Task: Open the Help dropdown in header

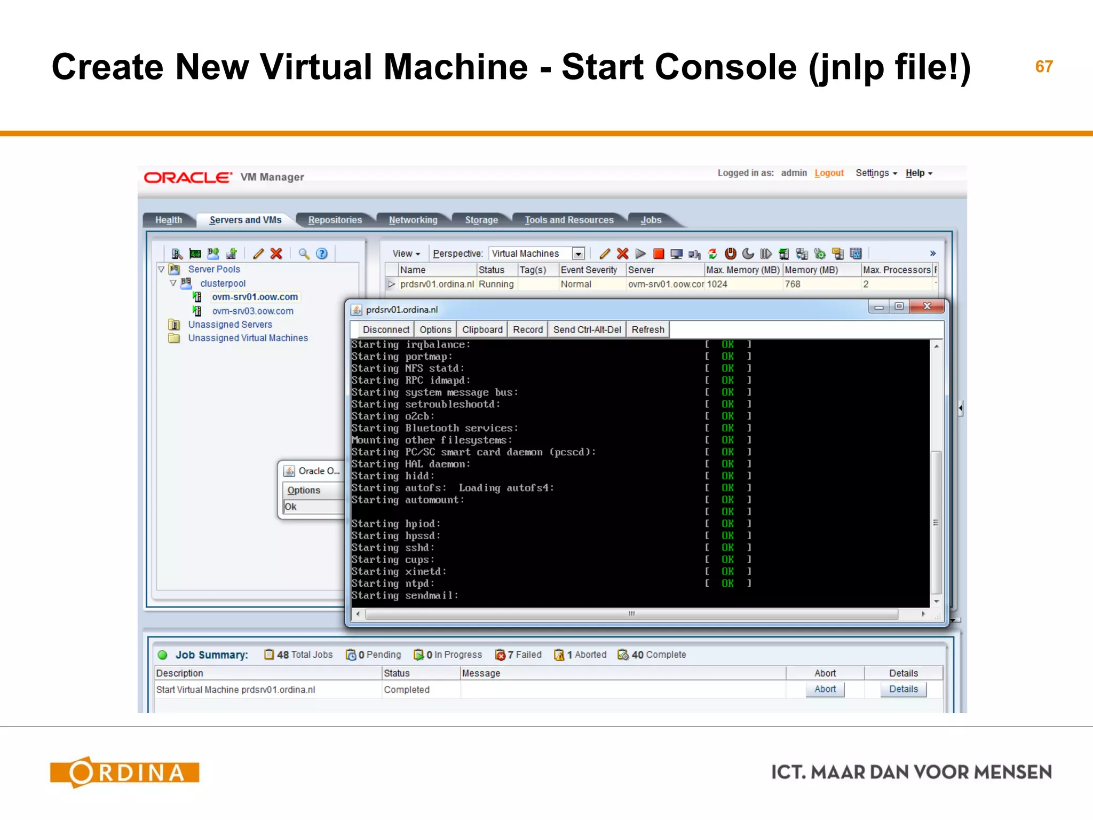Action: 918,173
